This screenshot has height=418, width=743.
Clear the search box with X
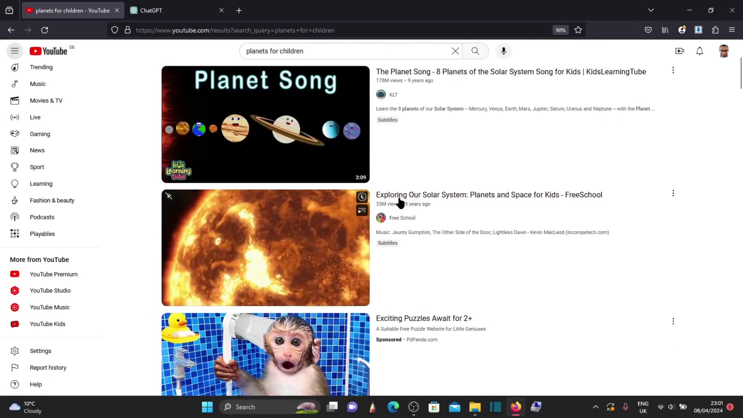tap(455, 51)
